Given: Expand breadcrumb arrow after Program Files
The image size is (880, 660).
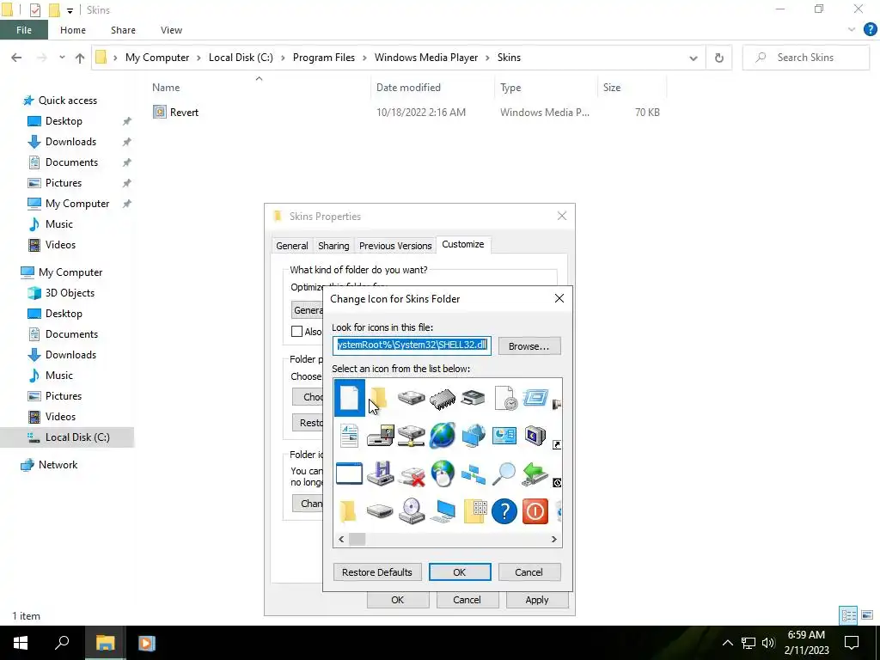Looking at the screenshot, I should [364, 58].
